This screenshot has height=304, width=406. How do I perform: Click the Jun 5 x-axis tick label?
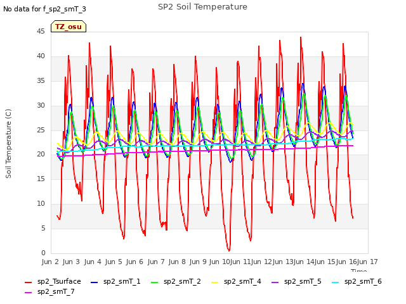[x=114, y=262]
